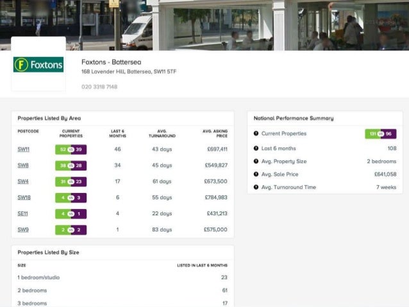The height and width of the screenshot is (307, 409).
Task: Open the SW9 postcode link
Action: (23, 230)
